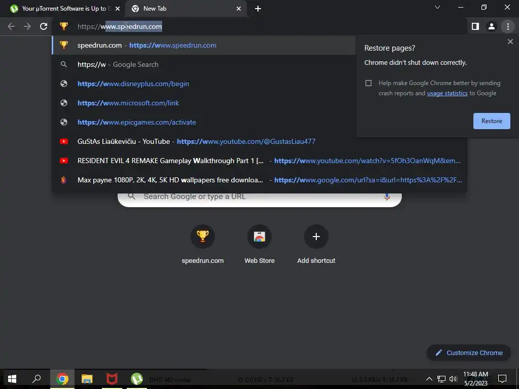Image resolution: width=519 pixels, height=389 pixels.
Task: Choose epicgames.com/activate suggestion
Action: [204, 122]
